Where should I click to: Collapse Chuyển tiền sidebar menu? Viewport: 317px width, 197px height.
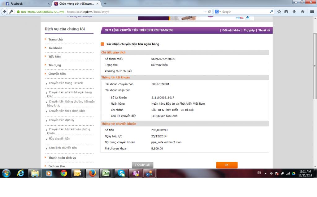click(57, 74)
